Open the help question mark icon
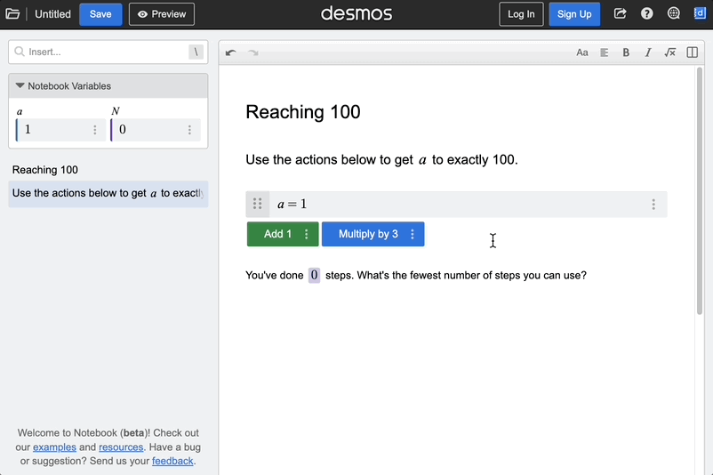This screenshot has height=475, width=713. tap(646, 13)
